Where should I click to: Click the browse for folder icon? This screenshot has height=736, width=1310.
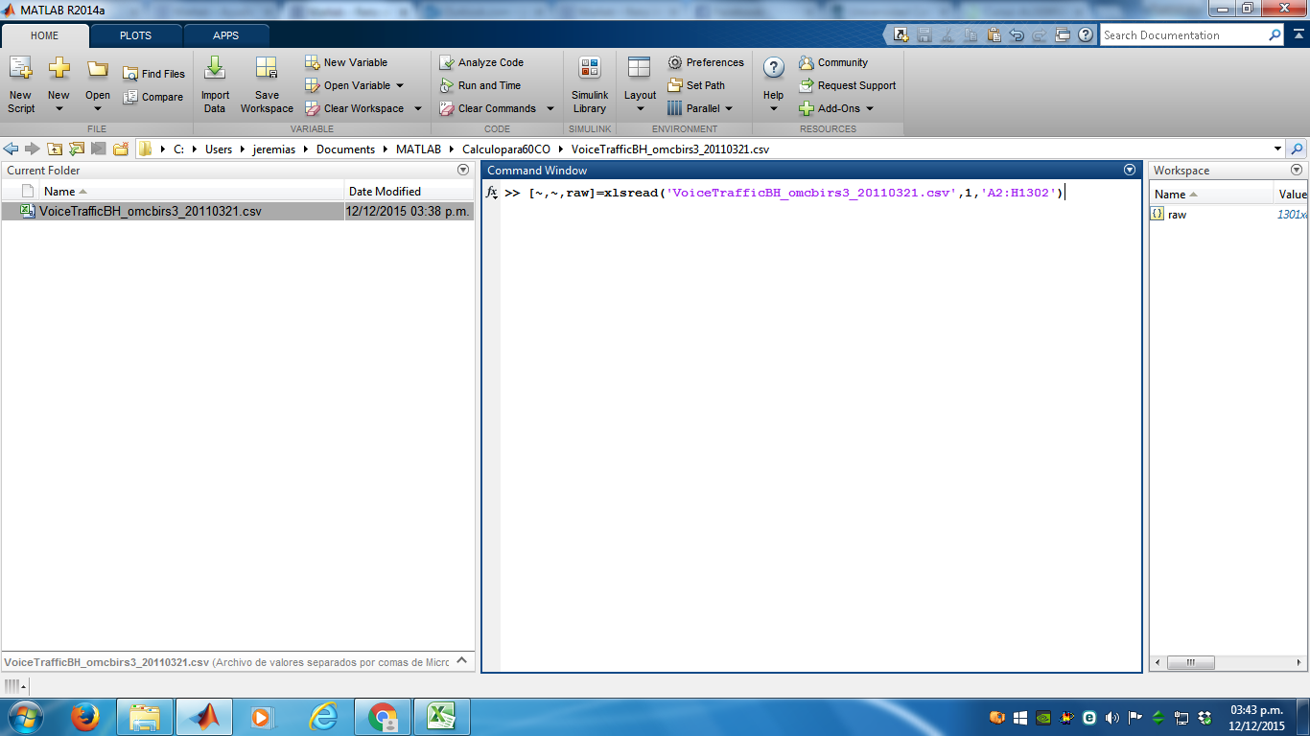coord(77,149)
